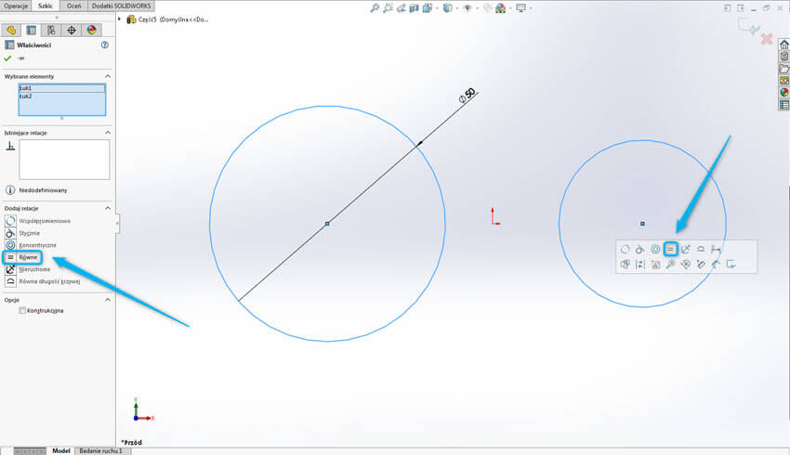Image resolution: width=790 pixels, height=455 pixels.
Task: Open Display Style dropdown arrow
Action: tap(456, 8)
